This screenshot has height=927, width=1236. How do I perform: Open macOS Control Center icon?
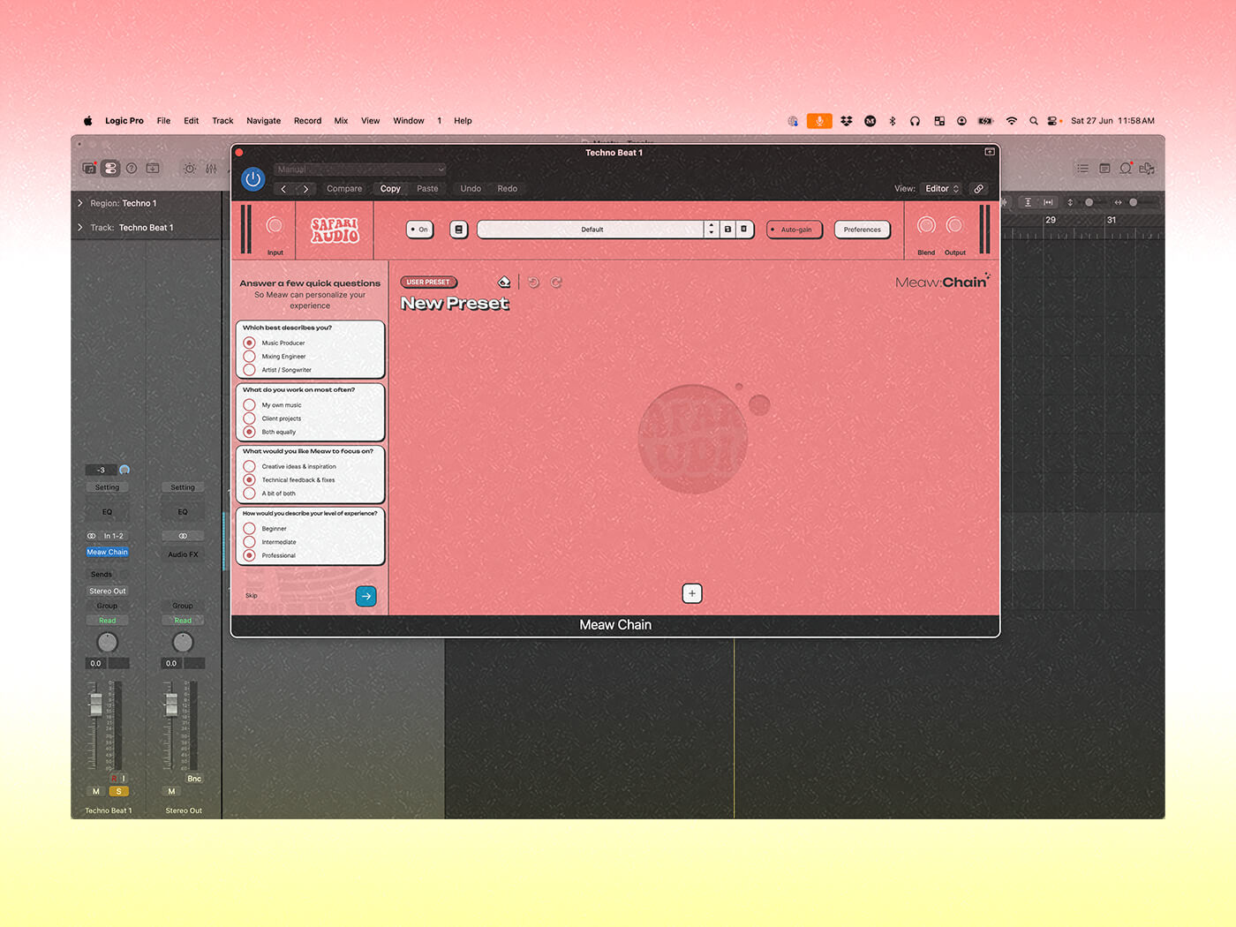pyautogui.click(x=1054, y=121)
